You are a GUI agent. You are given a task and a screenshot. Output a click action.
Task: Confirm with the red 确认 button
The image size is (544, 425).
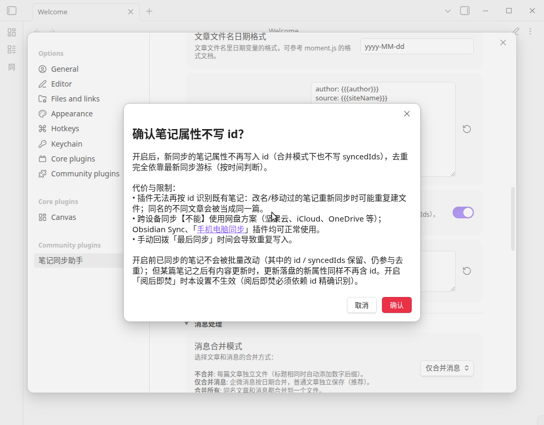tap(396, 305)
